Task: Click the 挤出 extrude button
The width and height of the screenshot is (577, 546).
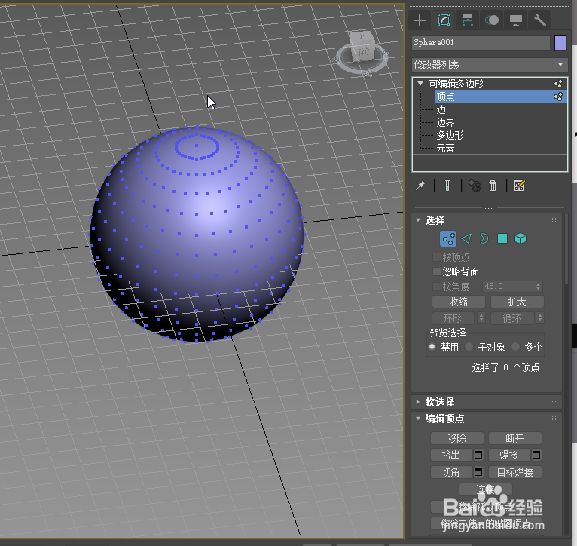Action: 451,456
